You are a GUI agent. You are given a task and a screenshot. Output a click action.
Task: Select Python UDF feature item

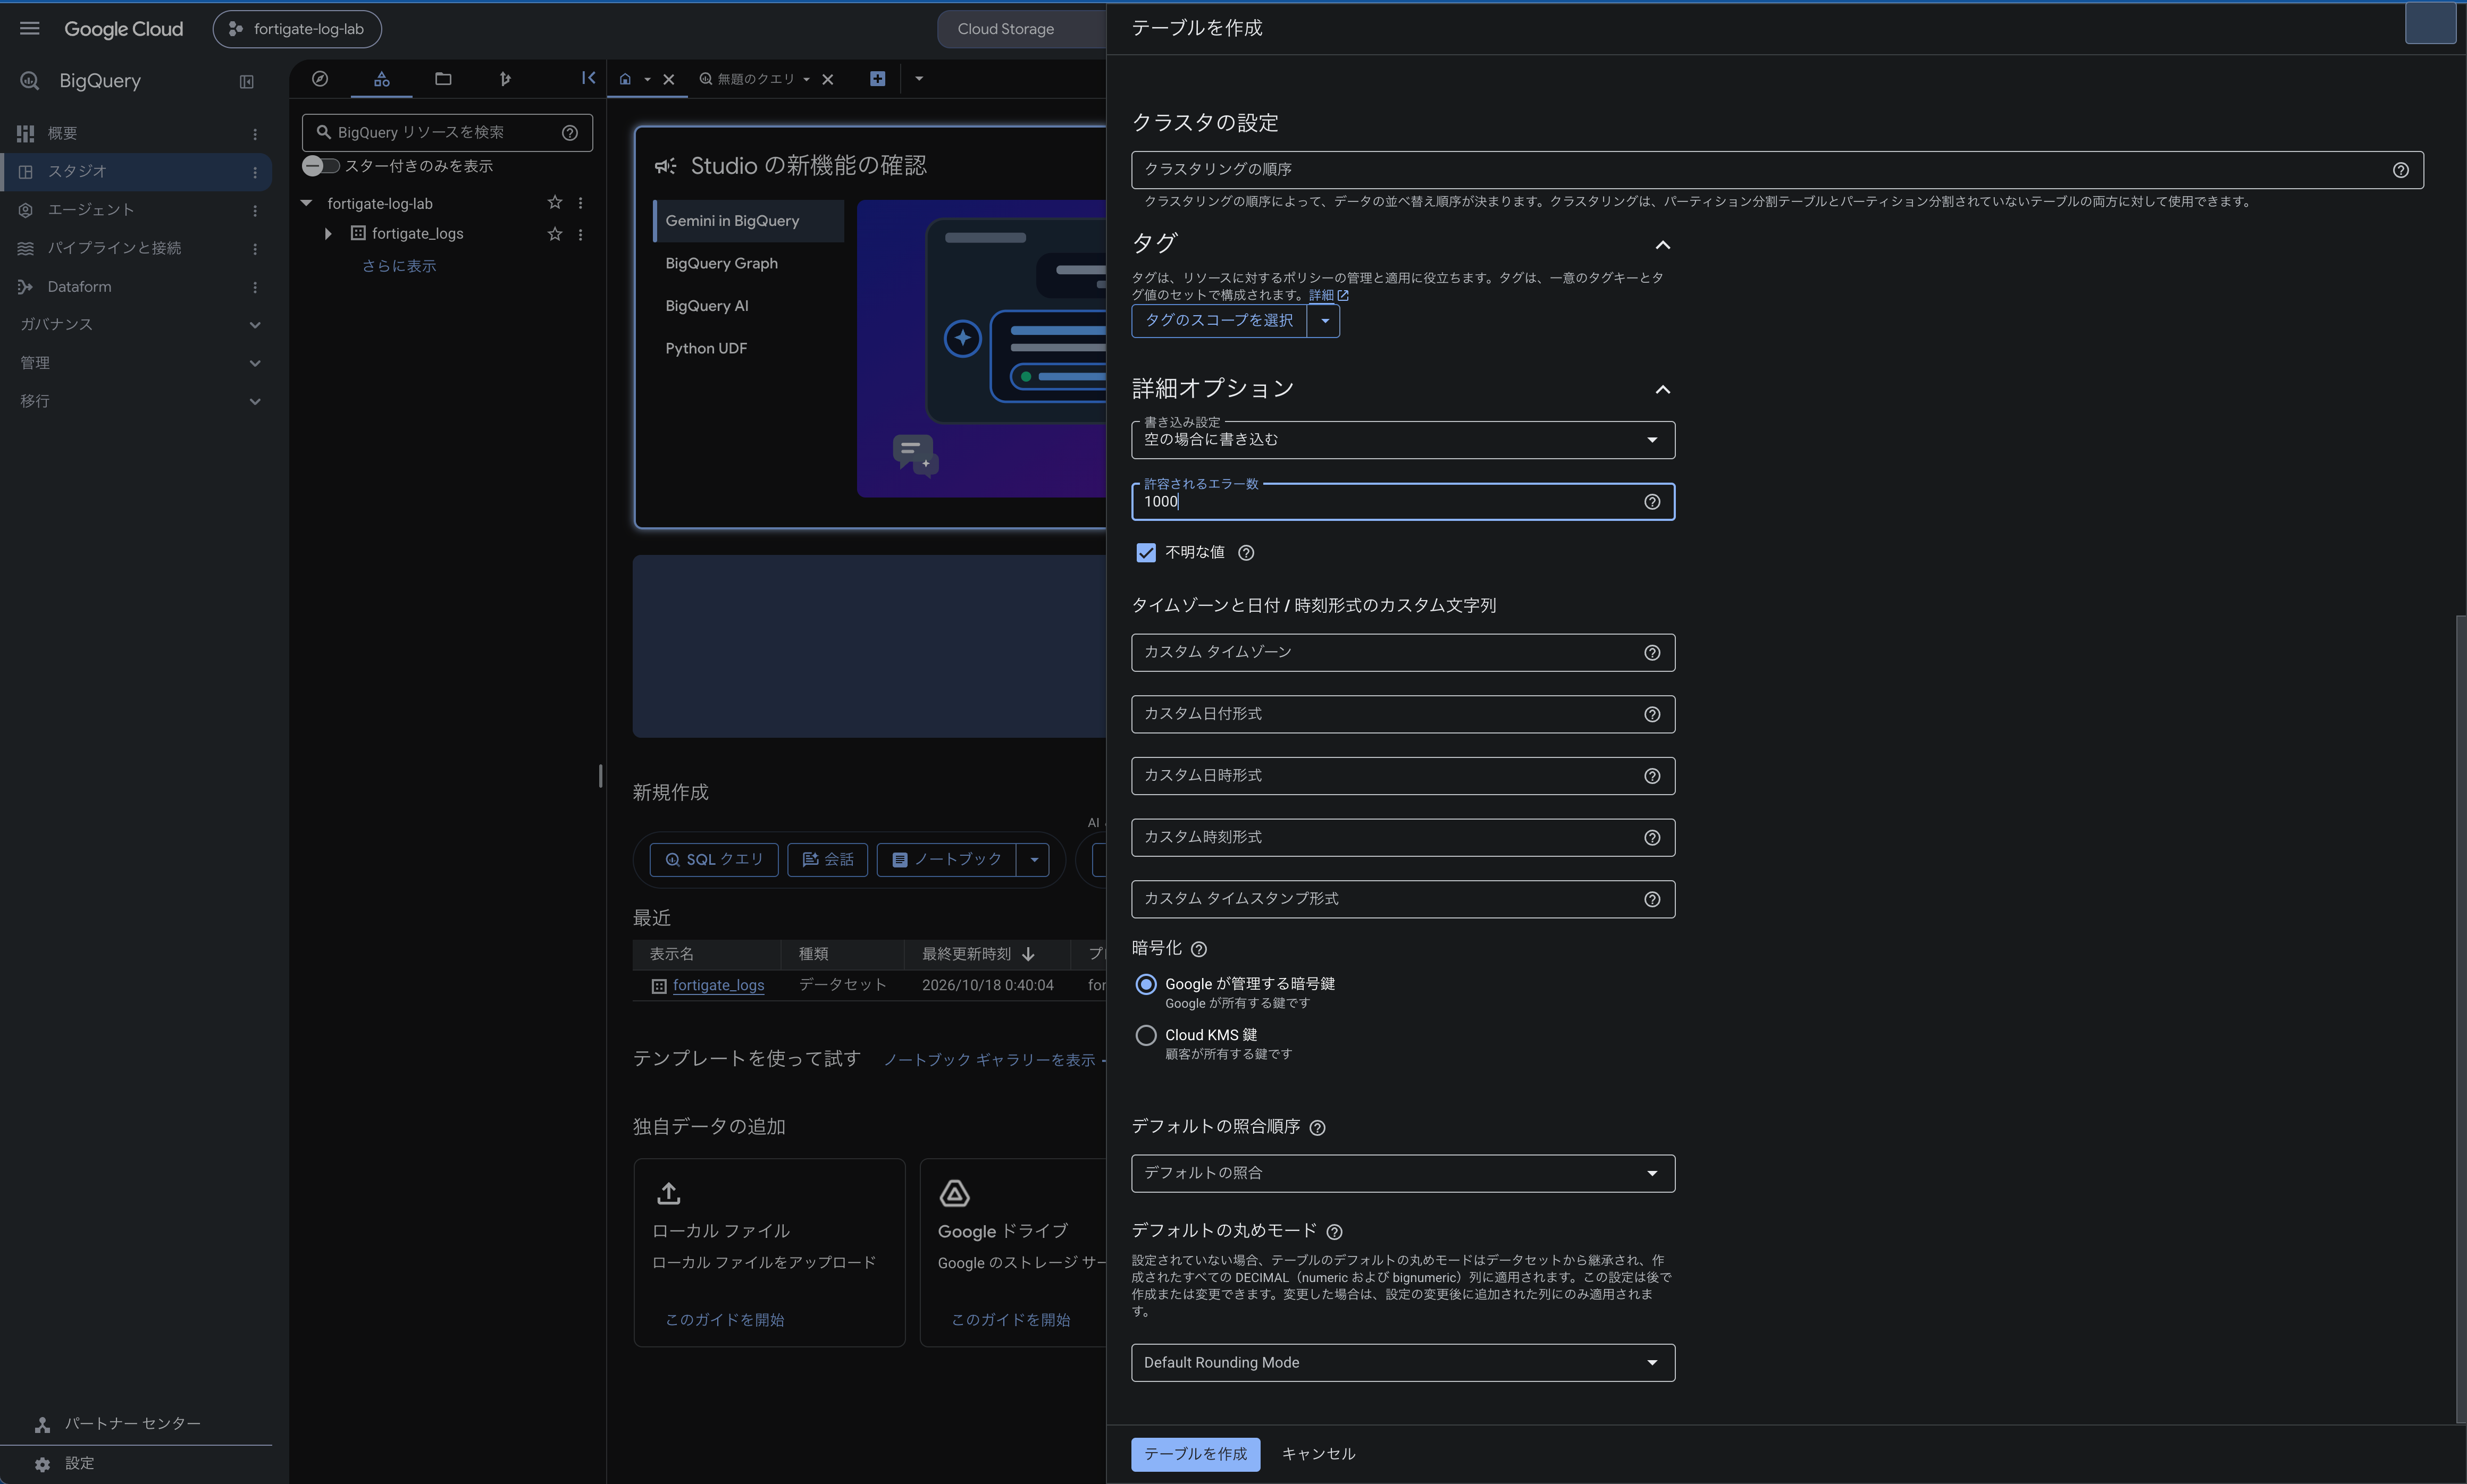748,348
